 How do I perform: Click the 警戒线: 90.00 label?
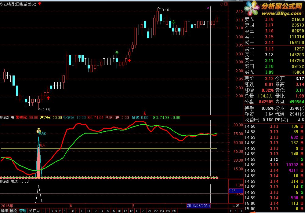pyautogui.click(x=27, y=118)
